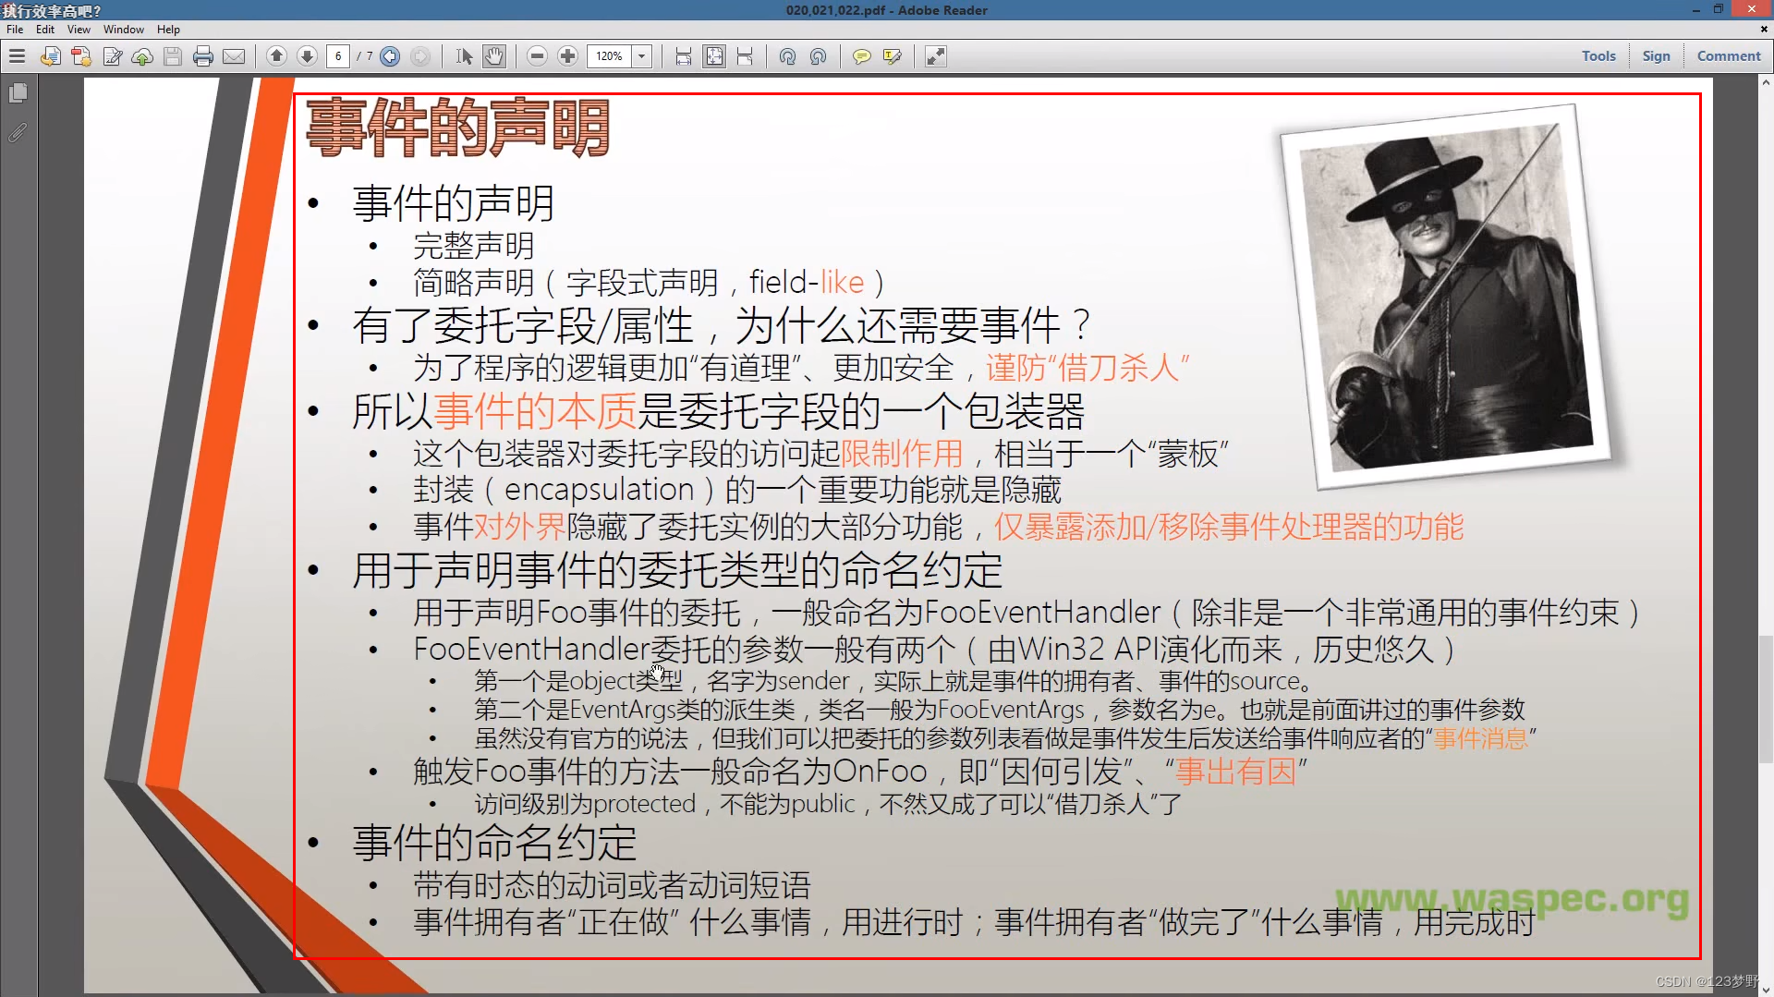The image size is (1774, 997).
Task: Open the Edit menu
Action: [45, 30]
